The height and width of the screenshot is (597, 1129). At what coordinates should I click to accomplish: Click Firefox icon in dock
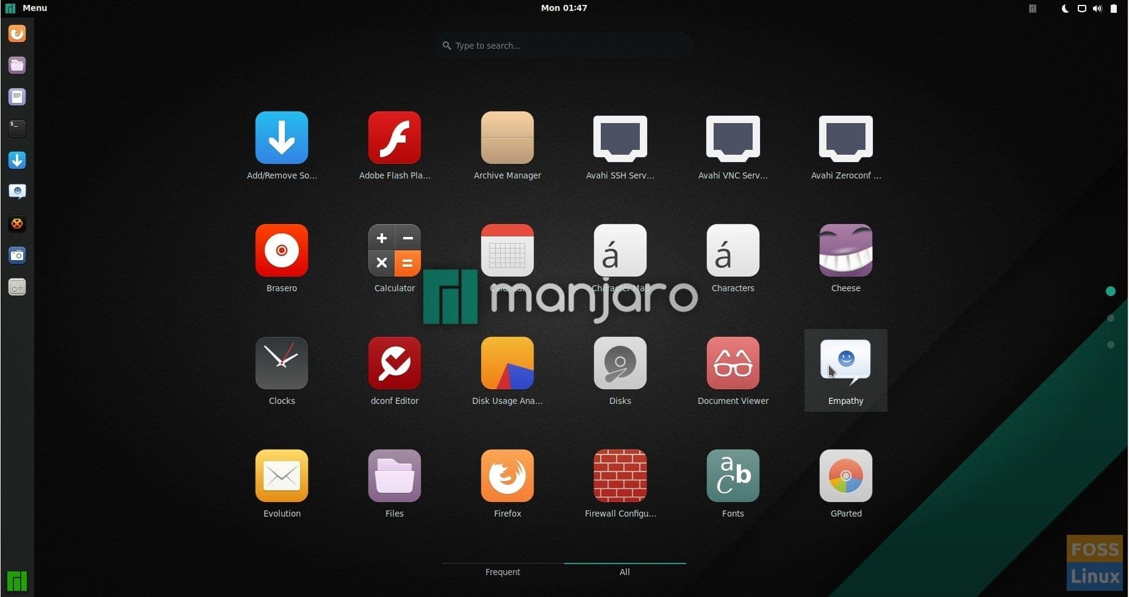[x=17, y=34]
